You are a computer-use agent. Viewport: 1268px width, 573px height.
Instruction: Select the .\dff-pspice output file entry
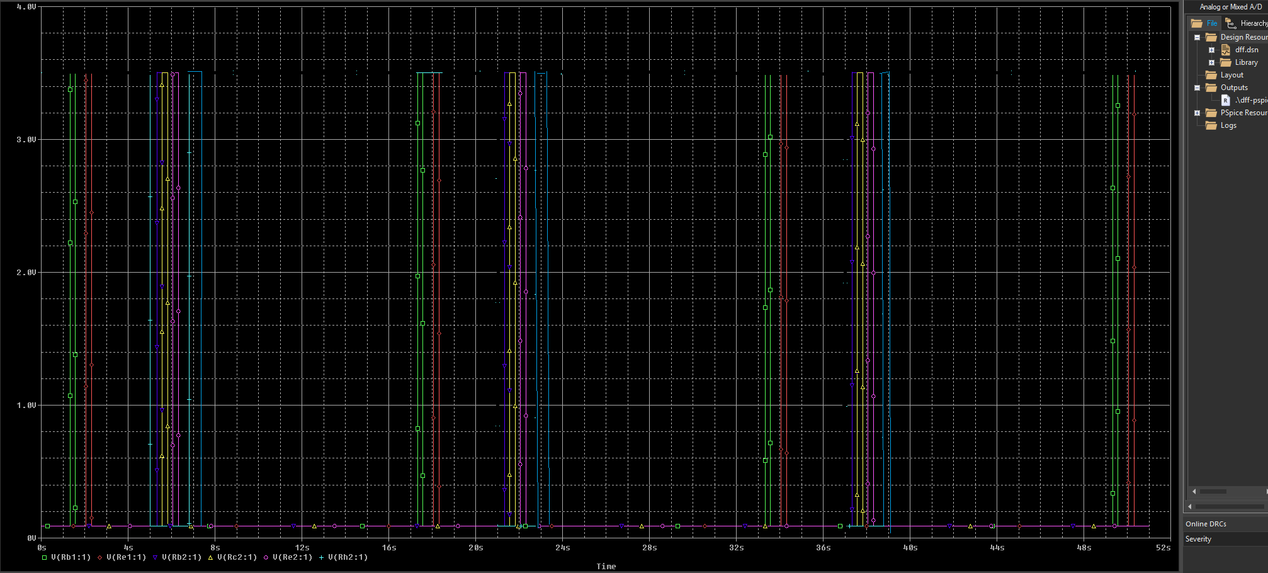tap(1251, 100)
